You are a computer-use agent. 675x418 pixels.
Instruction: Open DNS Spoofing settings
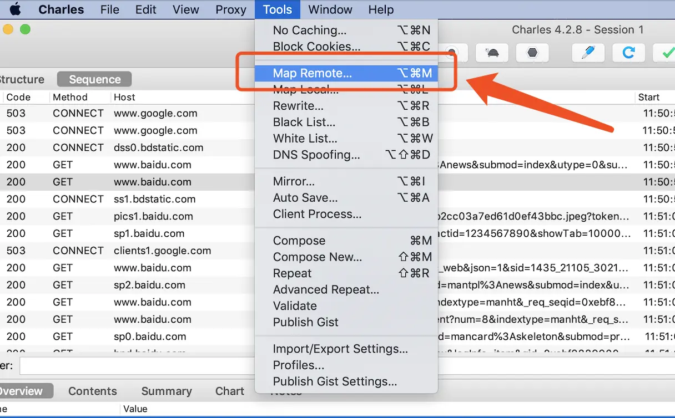(346, 155)
